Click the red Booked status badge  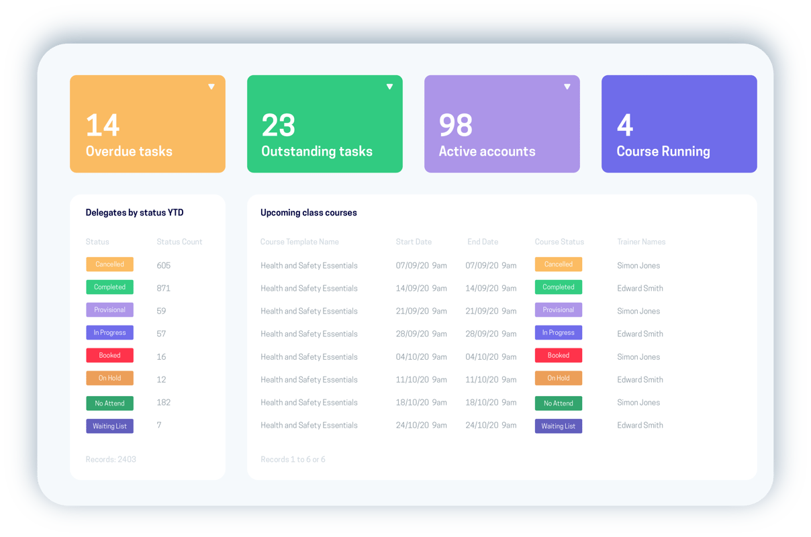point(109,355)
